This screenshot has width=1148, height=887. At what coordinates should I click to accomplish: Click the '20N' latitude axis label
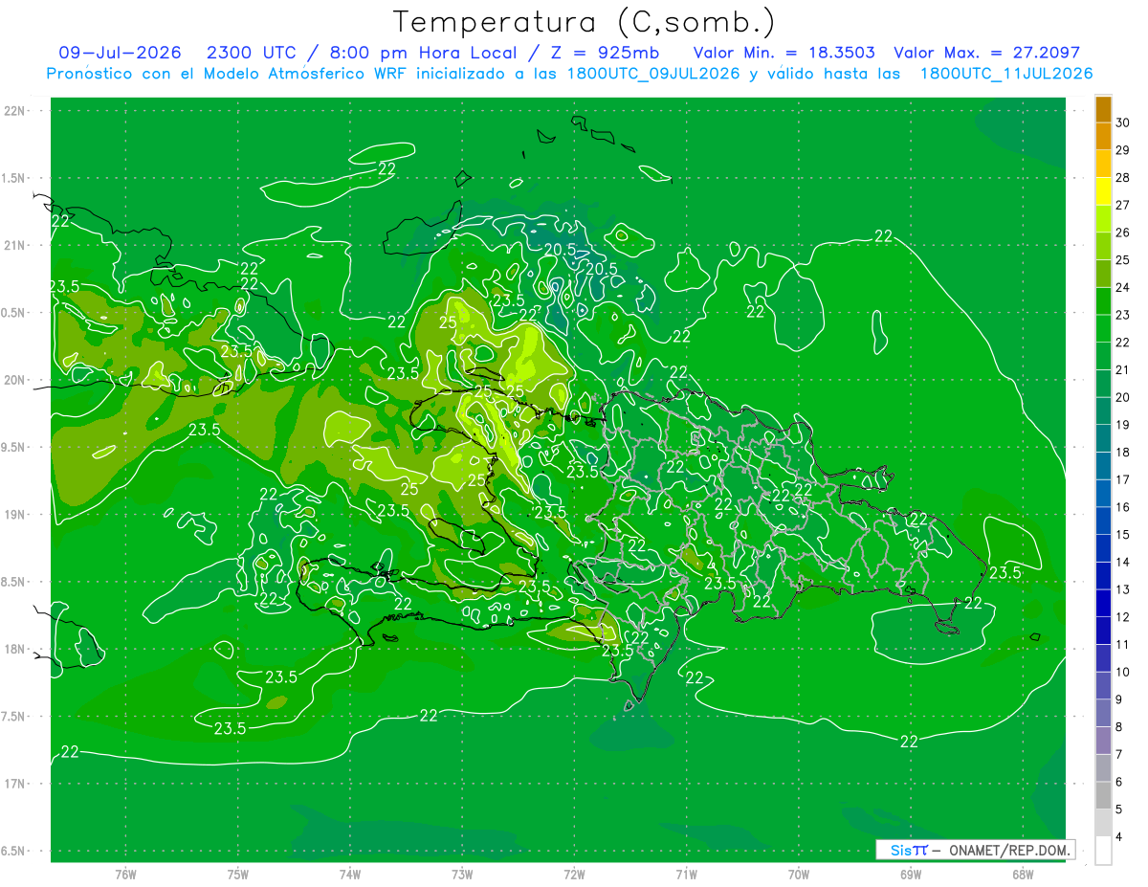[x=16, y=380]
